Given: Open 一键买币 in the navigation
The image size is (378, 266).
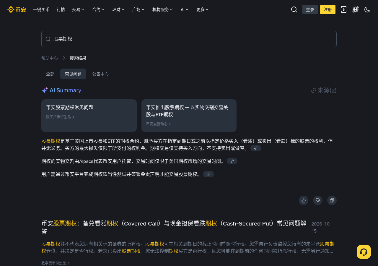Looking at the screenshot, I should tap(41, 9).
